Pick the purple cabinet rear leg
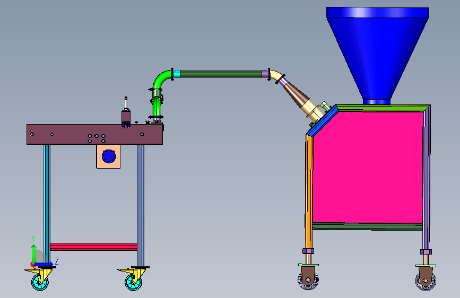This screenshot has height=298, width=460. 427,179
